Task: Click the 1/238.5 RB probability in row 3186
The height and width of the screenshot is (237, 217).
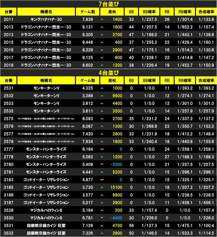Action: coord(185,195)
